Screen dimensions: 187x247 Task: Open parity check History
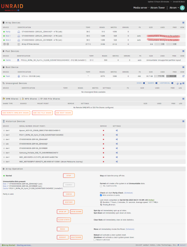point(69,202)
